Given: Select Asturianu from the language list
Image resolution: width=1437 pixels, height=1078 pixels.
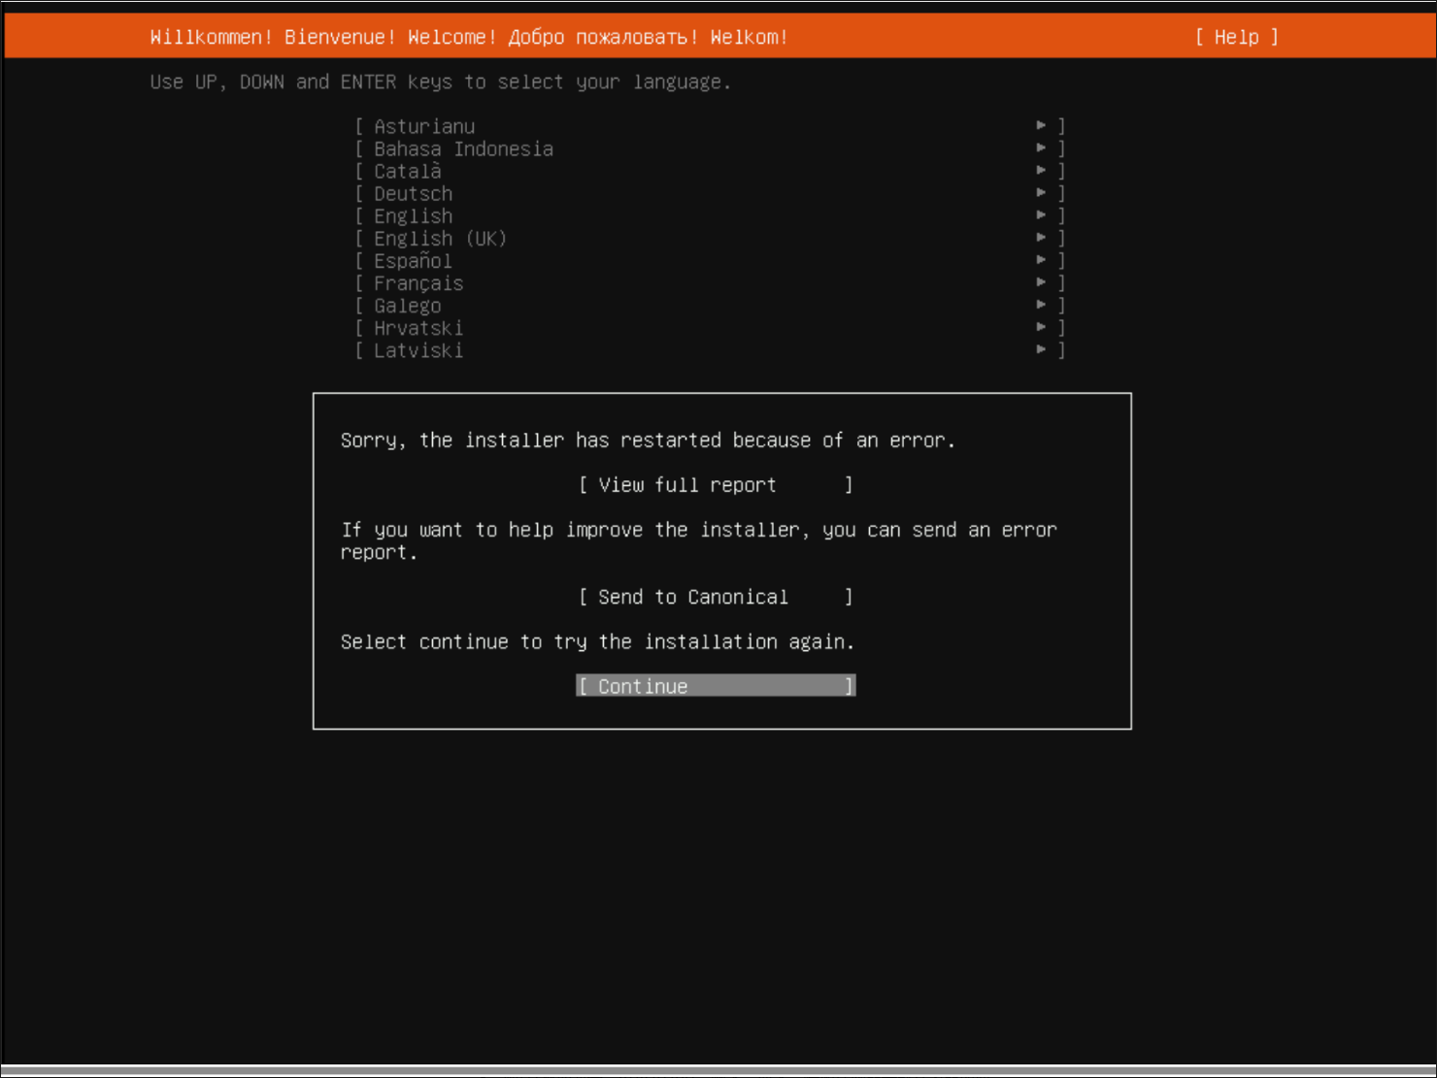Looking at the screenshot, I should pyautogui.click(x=424, y=126).
